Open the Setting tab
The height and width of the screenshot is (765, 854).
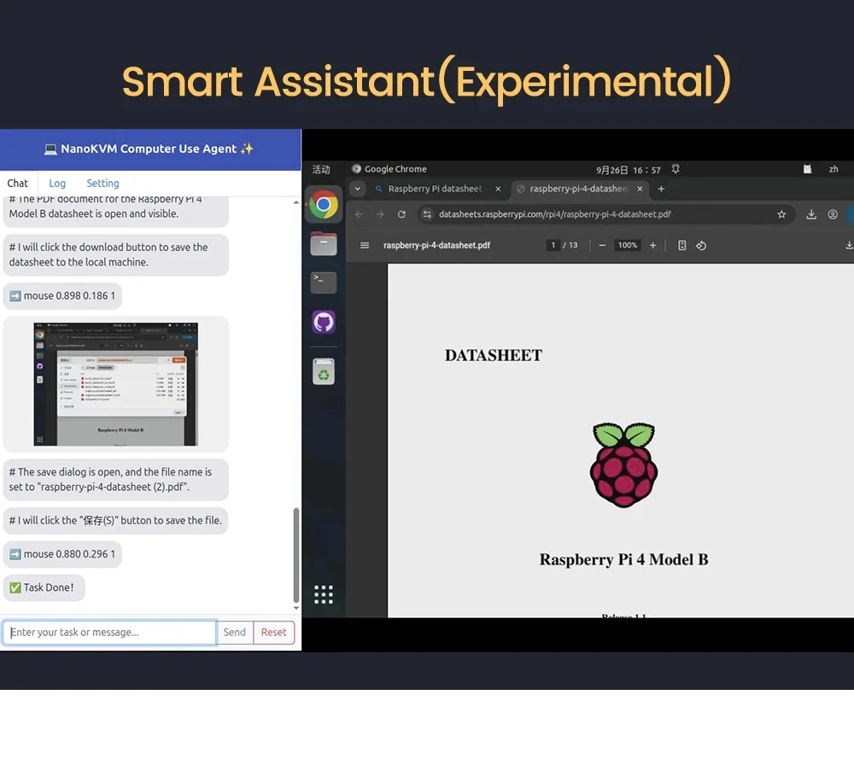coord(102,184)
